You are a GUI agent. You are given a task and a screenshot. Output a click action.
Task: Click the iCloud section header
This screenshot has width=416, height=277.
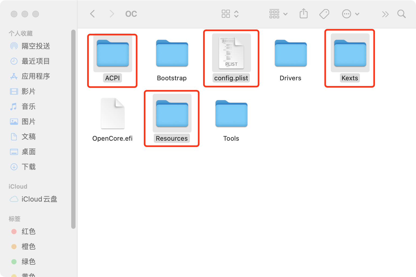tap(18, 186)
